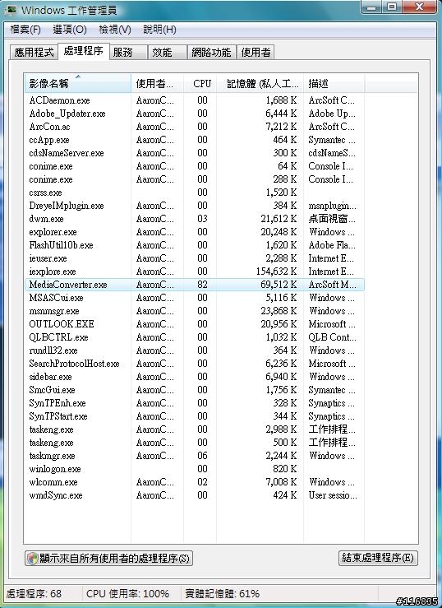The image size is (442, 608).
Task: Sort by 記憶體 column header
Action: click(260, 83)
